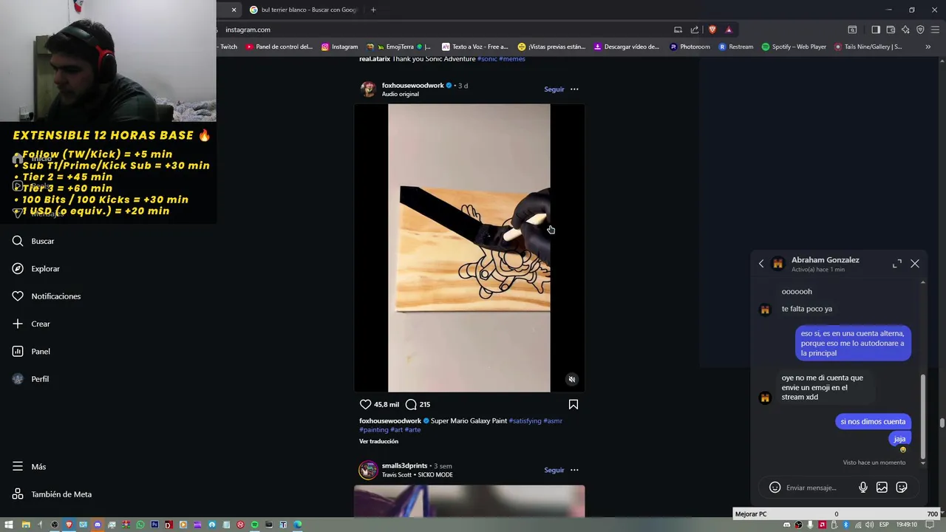Click the system tray volume icon
The height and width of the screenshot is (532, 946).
[x=869, y=525]
